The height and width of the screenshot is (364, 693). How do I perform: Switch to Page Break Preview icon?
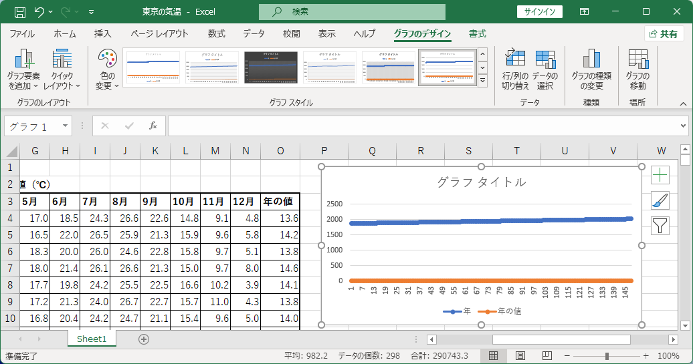tap(547, 355)
